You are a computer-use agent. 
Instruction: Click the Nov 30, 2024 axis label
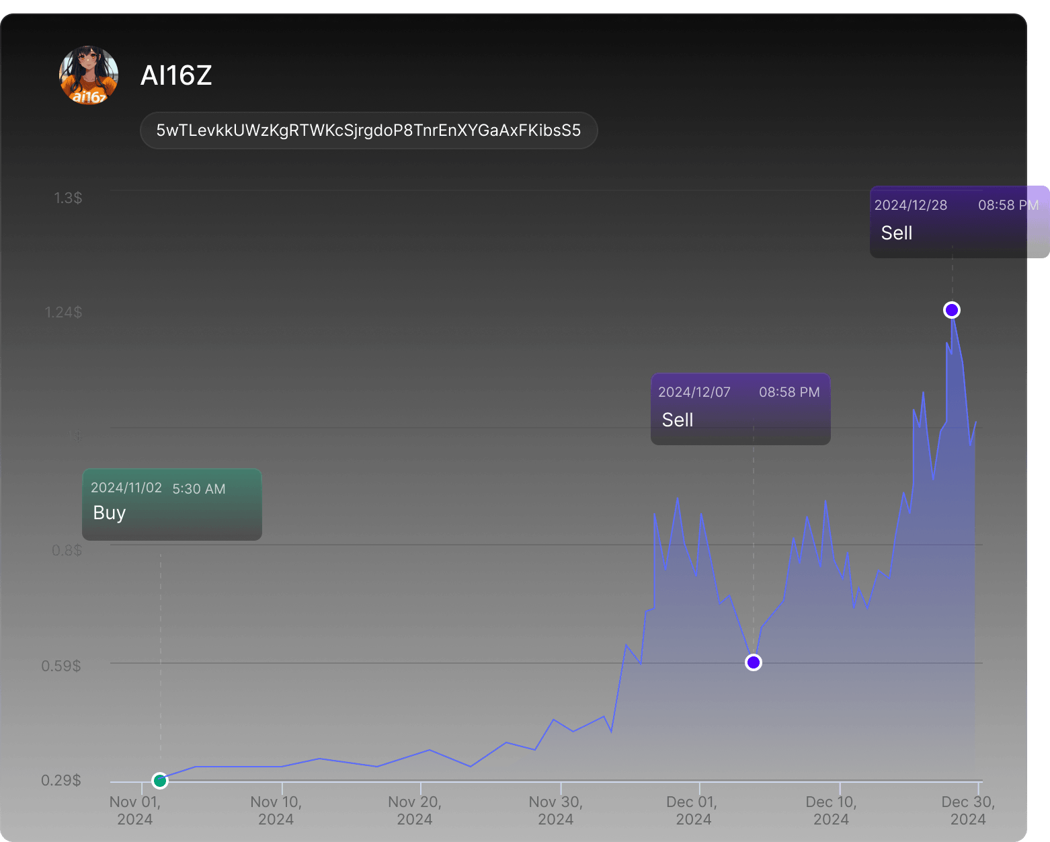tap(555, 810)
